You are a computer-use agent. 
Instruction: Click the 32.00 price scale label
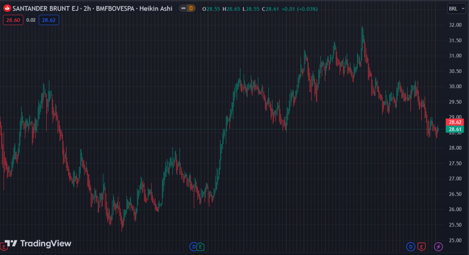point(455,25)
